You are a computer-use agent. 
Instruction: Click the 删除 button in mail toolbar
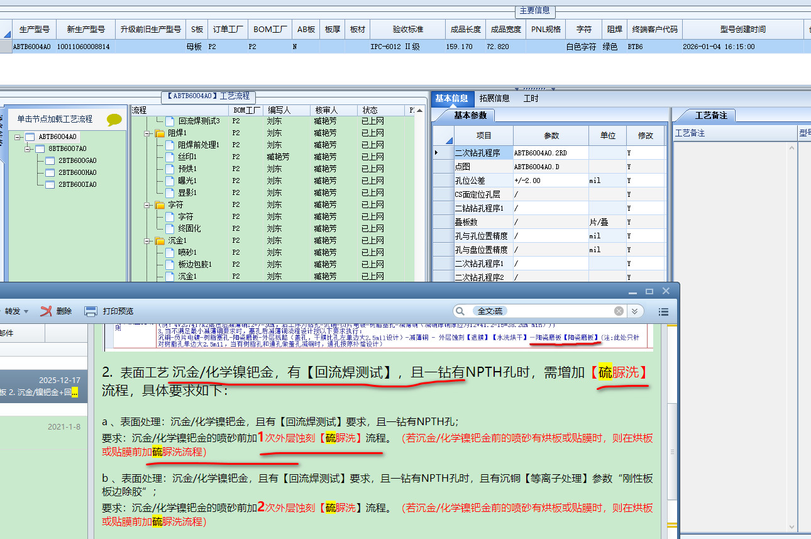pyautogui.click(x=55, y=311)
